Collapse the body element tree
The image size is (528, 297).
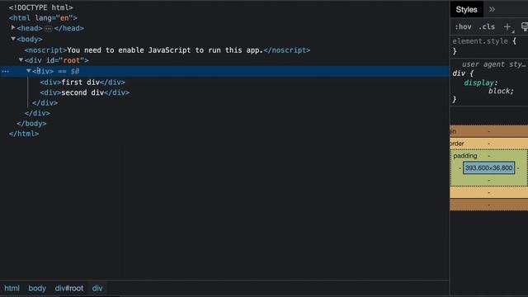(13, 39)
